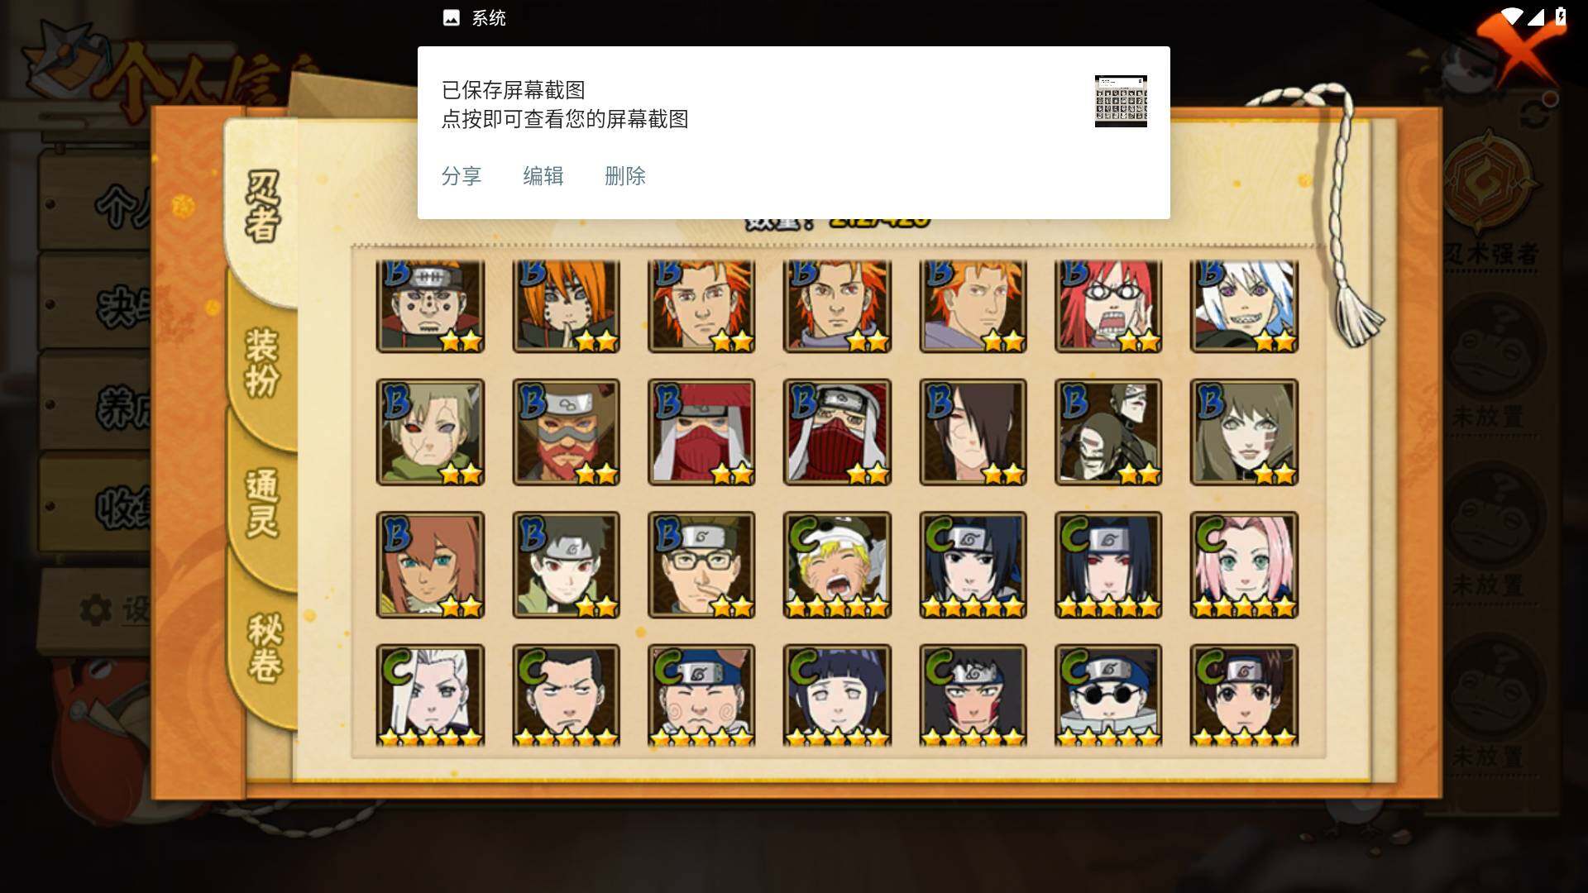
Task: Switch to the 通灵 tab
Action: 262,503
